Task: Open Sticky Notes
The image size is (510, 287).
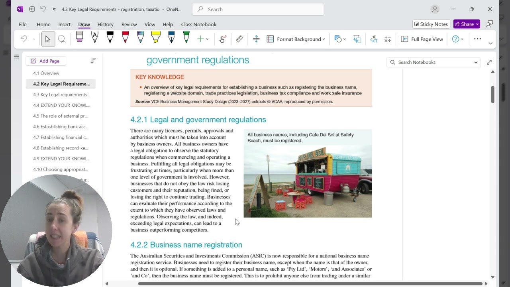Action: pyautogui.click(x=431, y=24)
